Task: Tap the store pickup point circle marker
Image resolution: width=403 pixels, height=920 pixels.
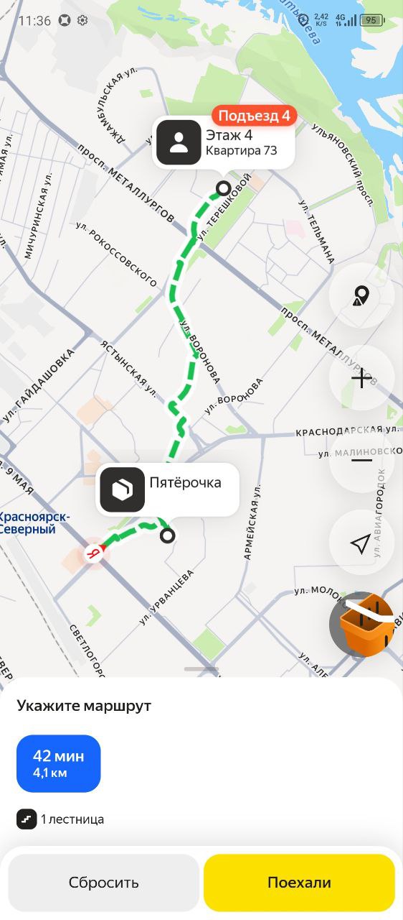Action: (x=168, y=535)
